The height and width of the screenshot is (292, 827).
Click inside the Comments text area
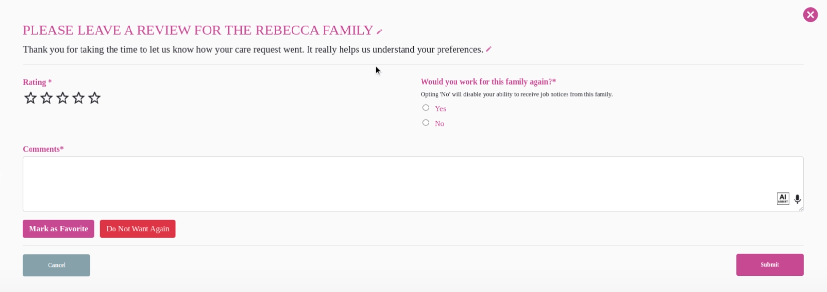388,184
